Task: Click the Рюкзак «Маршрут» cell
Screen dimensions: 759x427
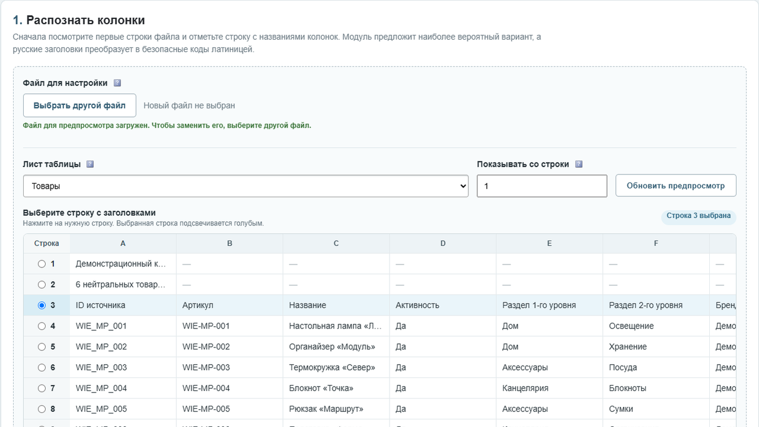Action: pyautogui.click(x=336, y=409)
